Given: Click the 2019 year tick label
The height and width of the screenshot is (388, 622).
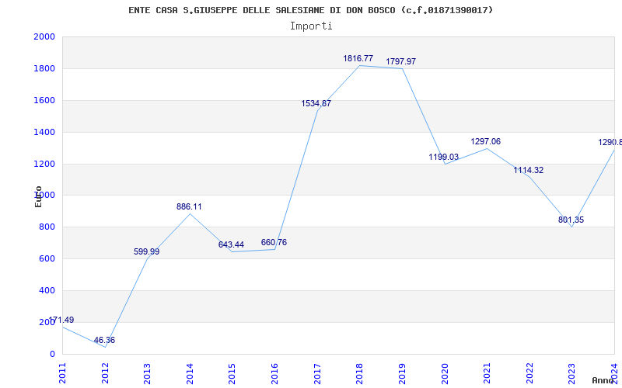Looking at the screenshot, I should pyautogui.click(x=402, y=373).
